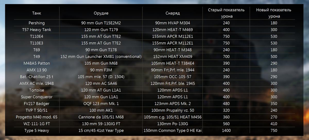Image resolution: width=309 pixels, height=140 pixels.
Task: Select the "152mm HEAT XM409" shell cell
Action: [x=173, y=56]
